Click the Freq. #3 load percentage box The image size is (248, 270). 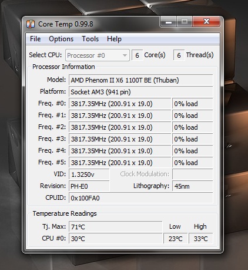[x=192, y=139]
